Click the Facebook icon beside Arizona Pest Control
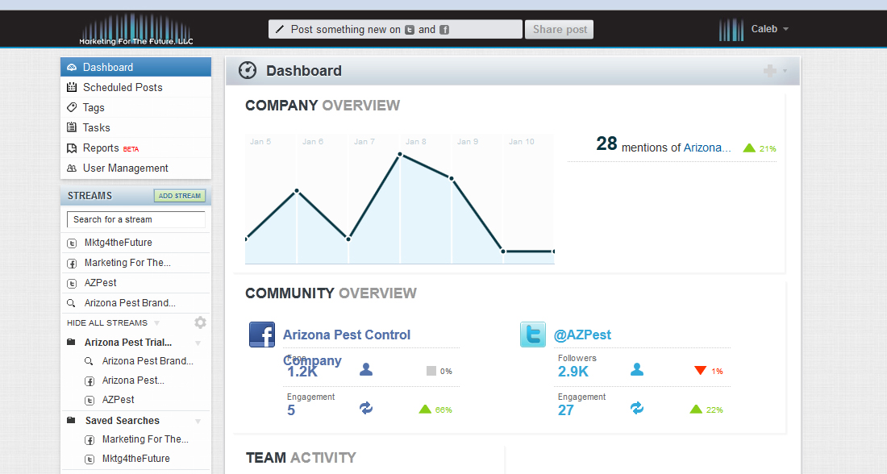 pos(262,335)
